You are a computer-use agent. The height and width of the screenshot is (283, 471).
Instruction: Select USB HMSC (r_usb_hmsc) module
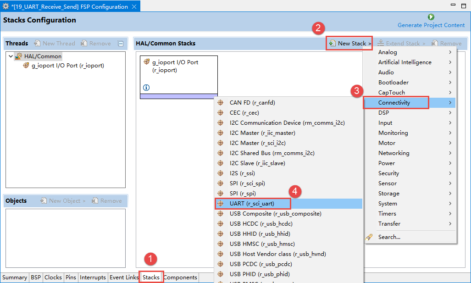pyautogui.click(x=288, y=244)
